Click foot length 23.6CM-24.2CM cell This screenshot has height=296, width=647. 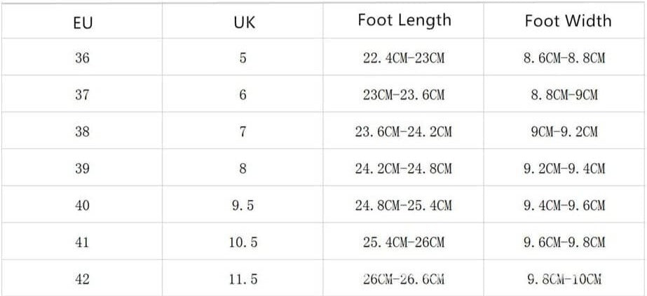click(x=404, y=132)
